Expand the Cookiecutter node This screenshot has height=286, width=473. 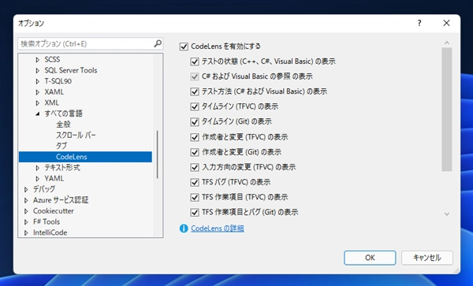click(x=26, y=211)
